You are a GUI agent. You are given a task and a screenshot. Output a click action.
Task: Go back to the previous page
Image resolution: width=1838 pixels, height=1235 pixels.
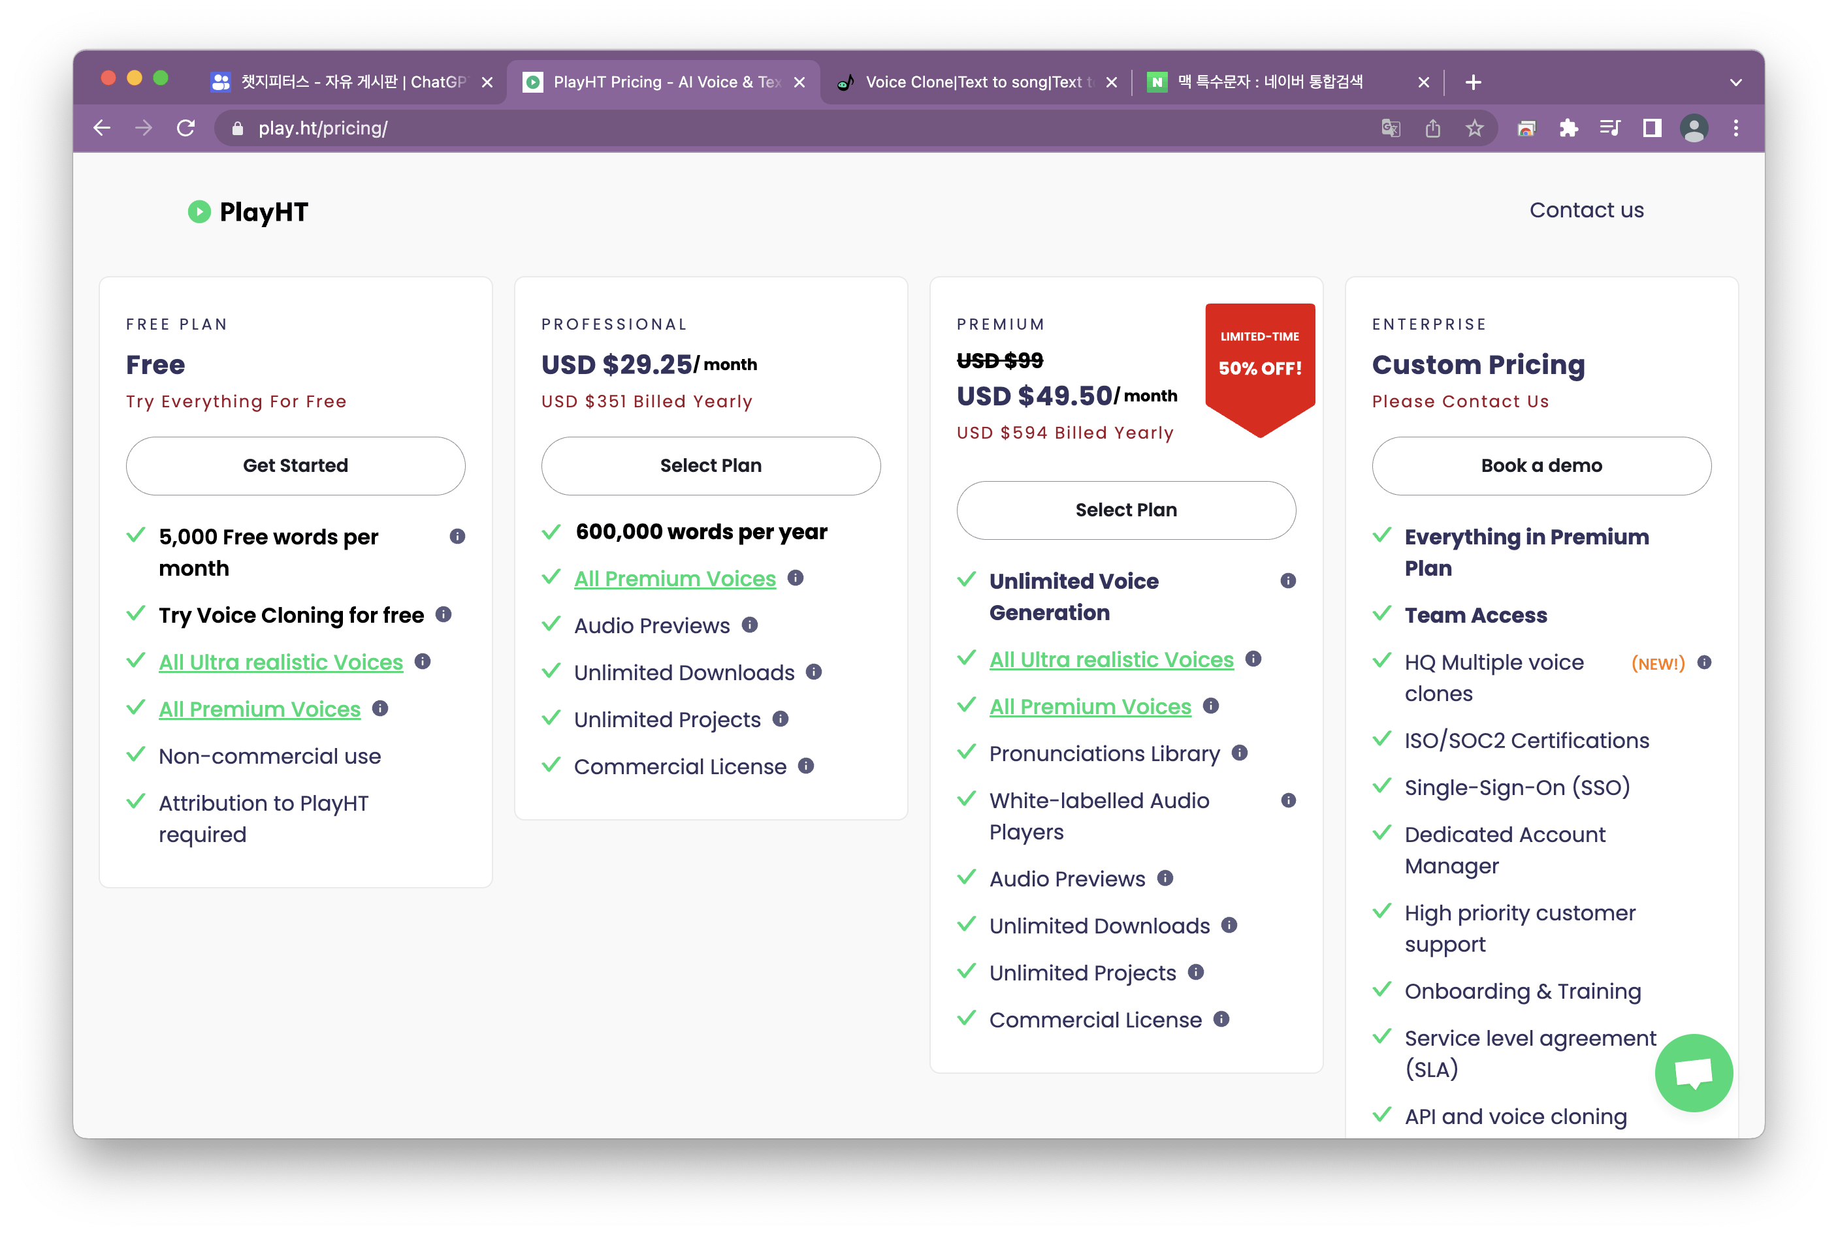pos(102,127)
